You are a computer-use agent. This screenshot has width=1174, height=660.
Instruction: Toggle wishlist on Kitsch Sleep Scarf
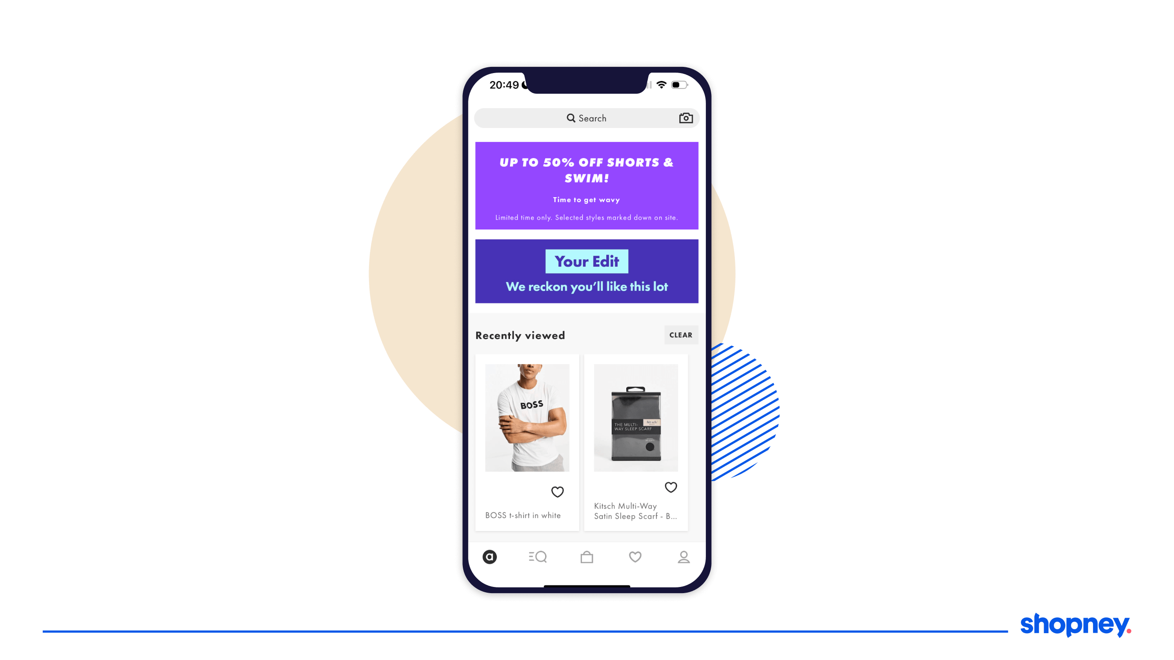671,486
